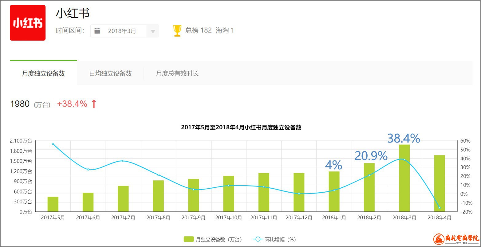Viewport: 481px width, 247px height.
Task: Switch to the 日均独立设备数 tab
Action: coord(110,73)
